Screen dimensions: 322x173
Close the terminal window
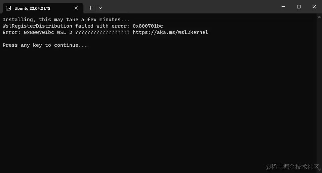tap(314, 7)
